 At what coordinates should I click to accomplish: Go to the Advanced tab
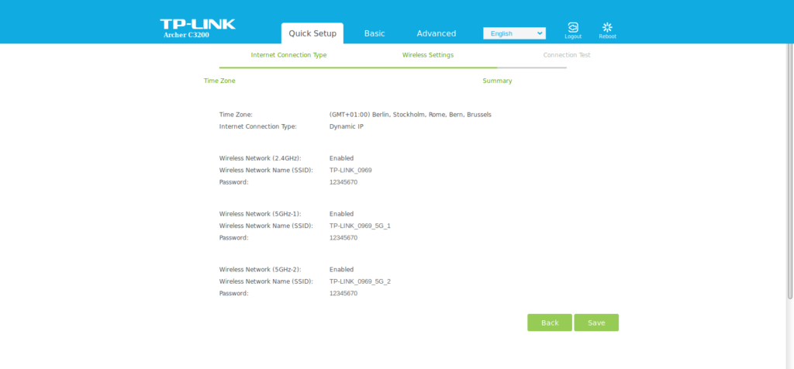(x=436, y=33)
